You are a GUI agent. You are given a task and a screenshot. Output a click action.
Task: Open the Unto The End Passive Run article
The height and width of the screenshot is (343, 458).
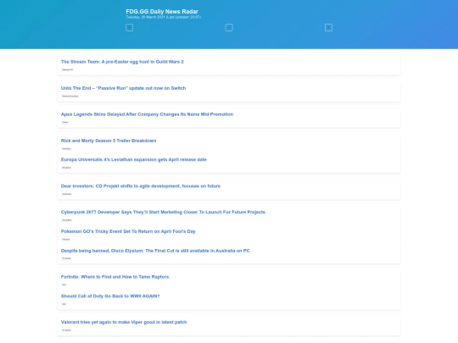pos(123,88)
